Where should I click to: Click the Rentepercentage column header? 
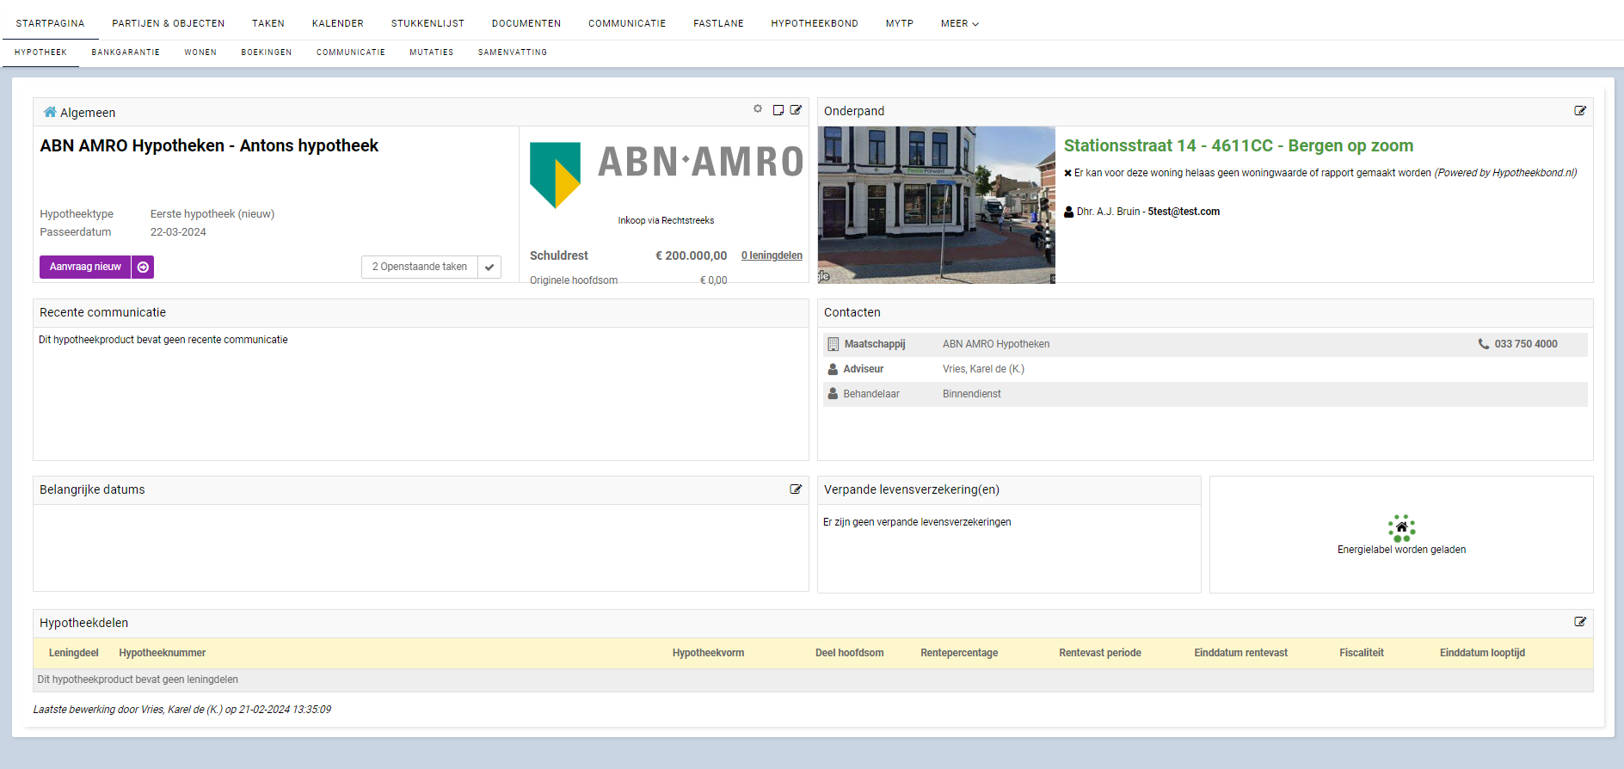coord(959,653)
